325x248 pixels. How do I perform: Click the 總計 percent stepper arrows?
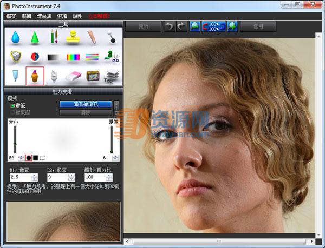coord(109,177)
